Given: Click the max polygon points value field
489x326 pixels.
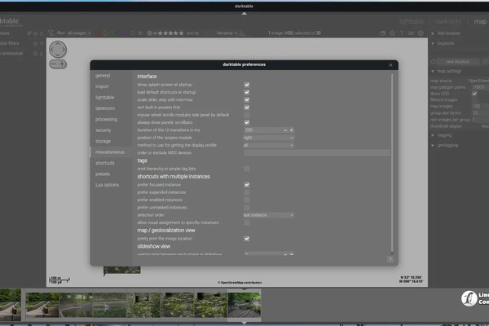Looking at the screenshot, I should [x=480, y=87].
